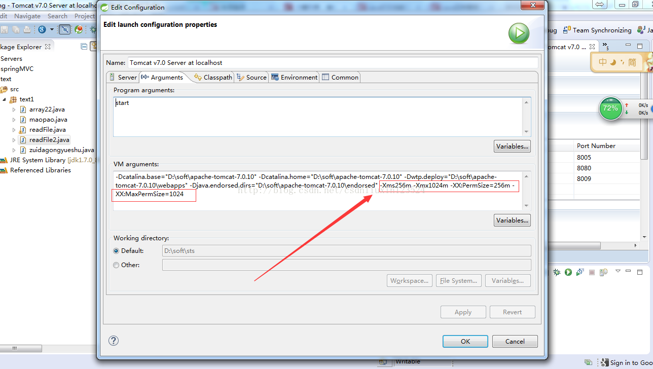Click Variables button under Program arguments
This screenshot has width=653, height=369.
click(x=512, y=146)
